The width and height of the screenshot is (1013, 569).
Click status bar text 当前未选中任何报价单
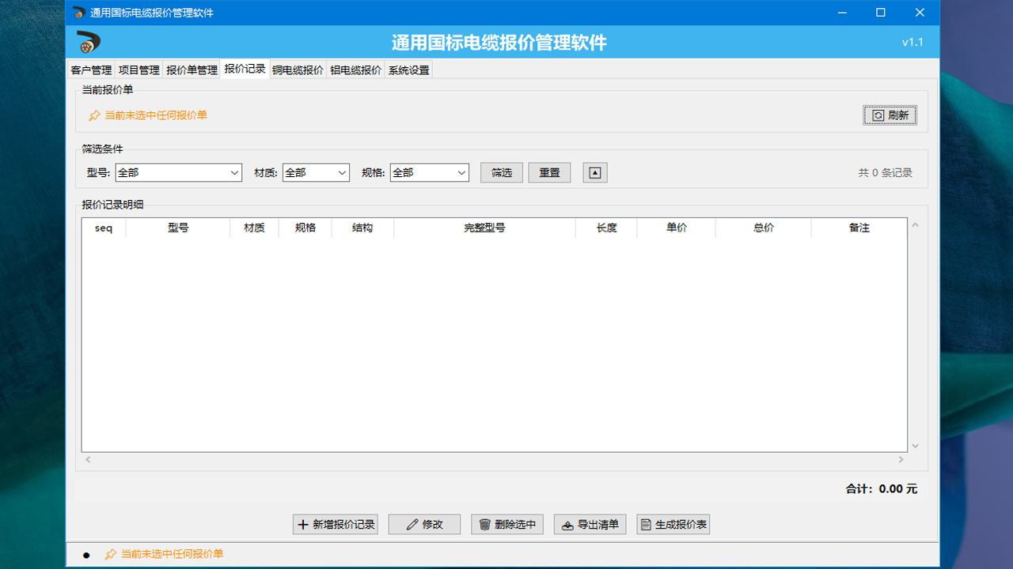pos(172,555)
